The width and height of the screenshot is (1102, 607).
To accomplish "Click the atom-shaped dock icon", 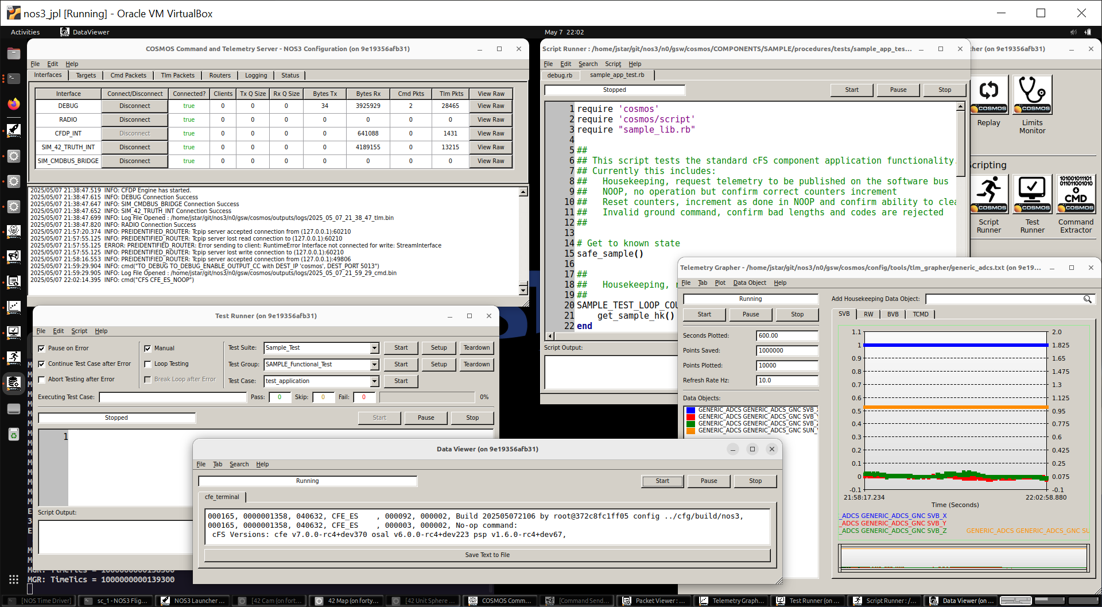I will pos(14,231).
